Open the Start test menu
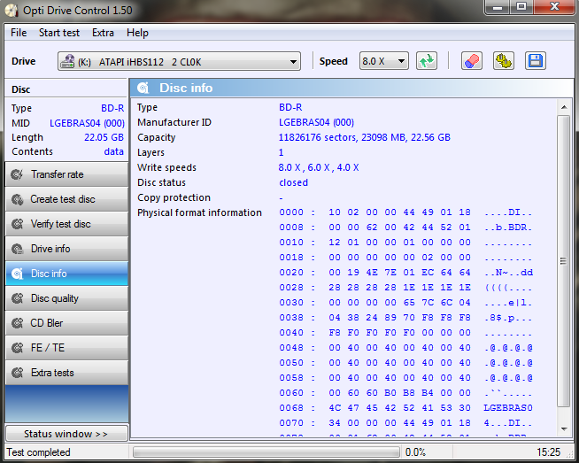Screen dimensions: 579x463 coord(59,33)
